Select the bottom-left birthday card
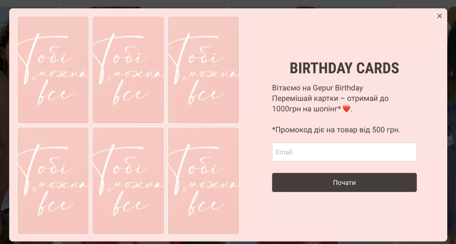The width and height of the screenshot is (456, 244). [x=53, y=180]
